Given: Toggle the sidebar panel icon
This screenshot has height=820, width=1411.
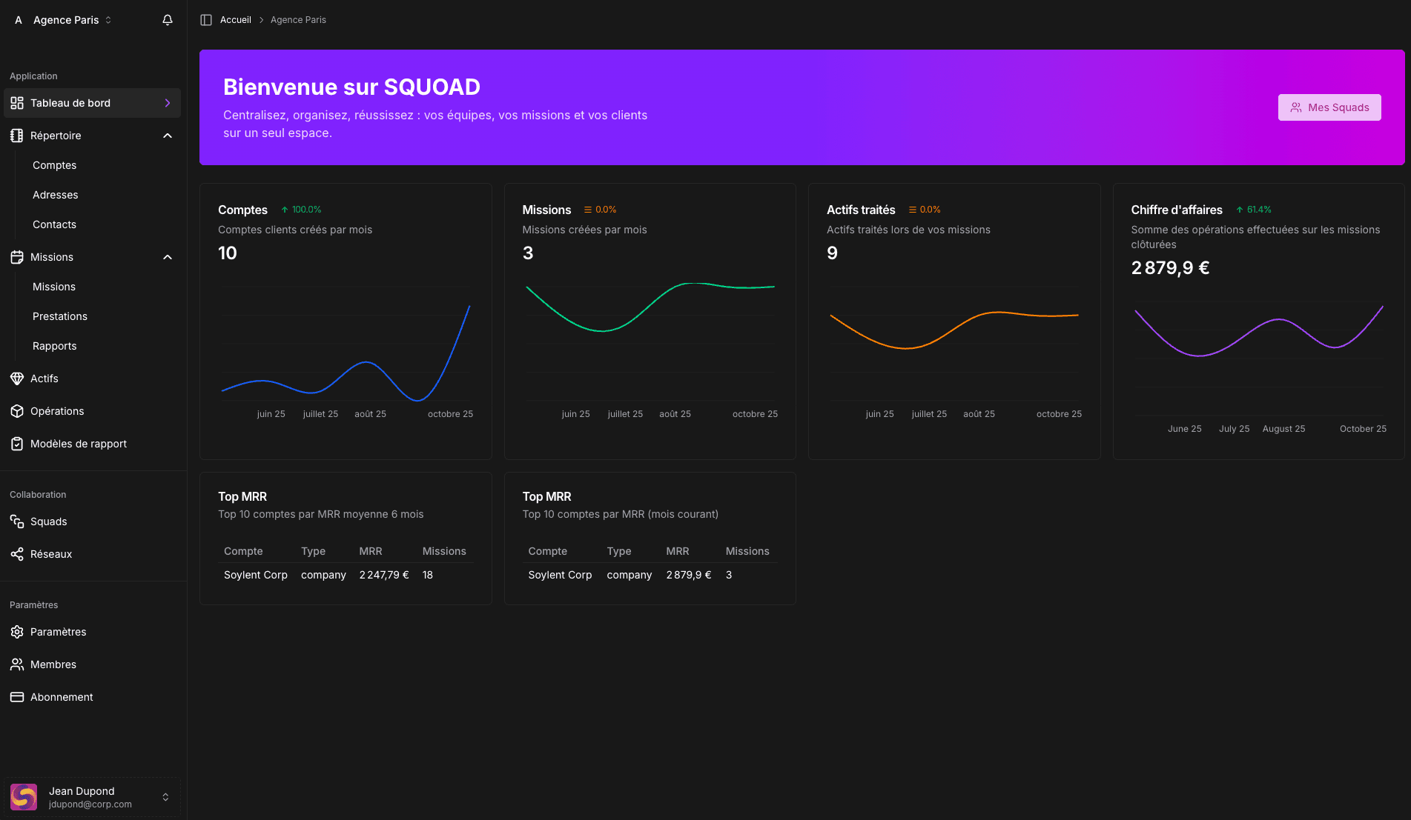Looking at the screenshot, I should pos(206,20).
